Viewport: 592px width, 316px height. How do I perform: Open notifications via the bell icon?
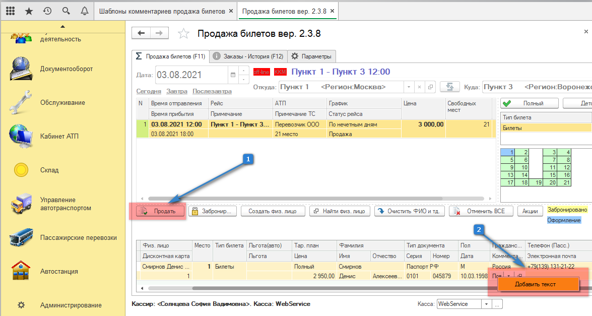(x=85, y=11)
